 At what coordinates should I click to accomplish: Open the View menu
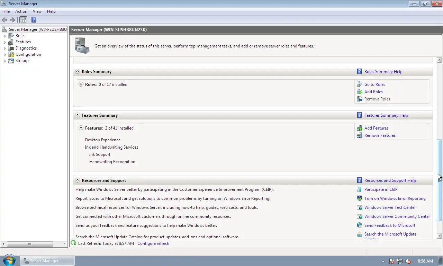click(x=37, y=11)
